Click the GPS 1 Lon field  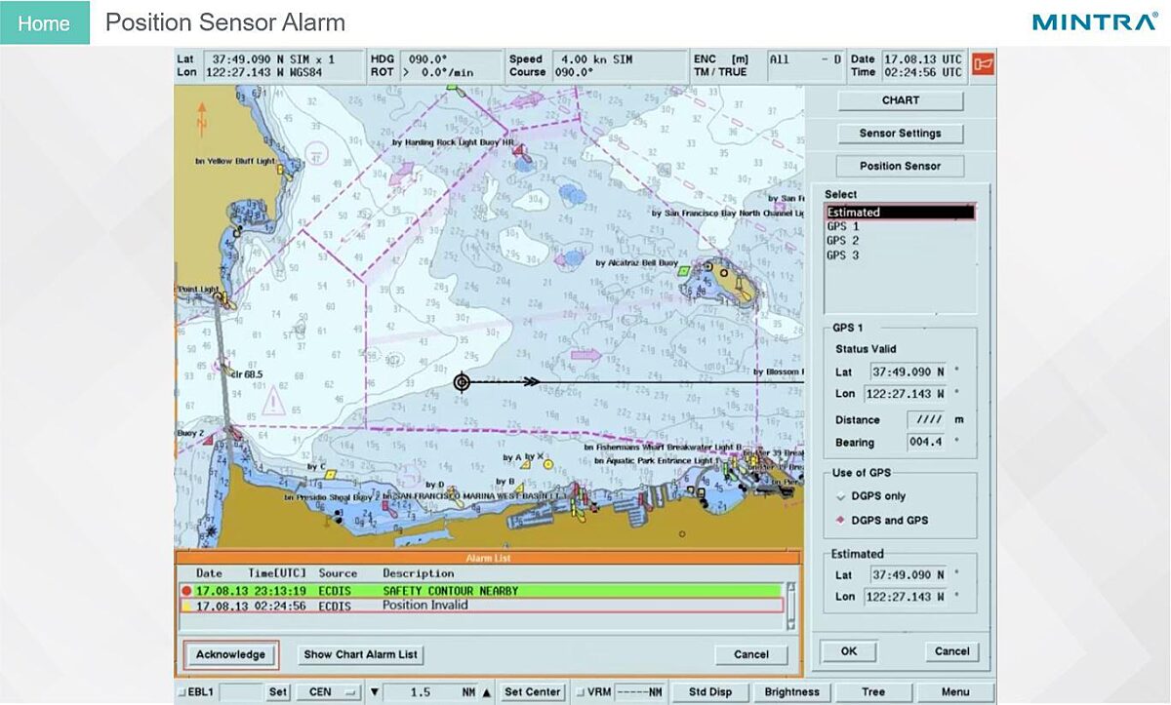pos(905,394)
